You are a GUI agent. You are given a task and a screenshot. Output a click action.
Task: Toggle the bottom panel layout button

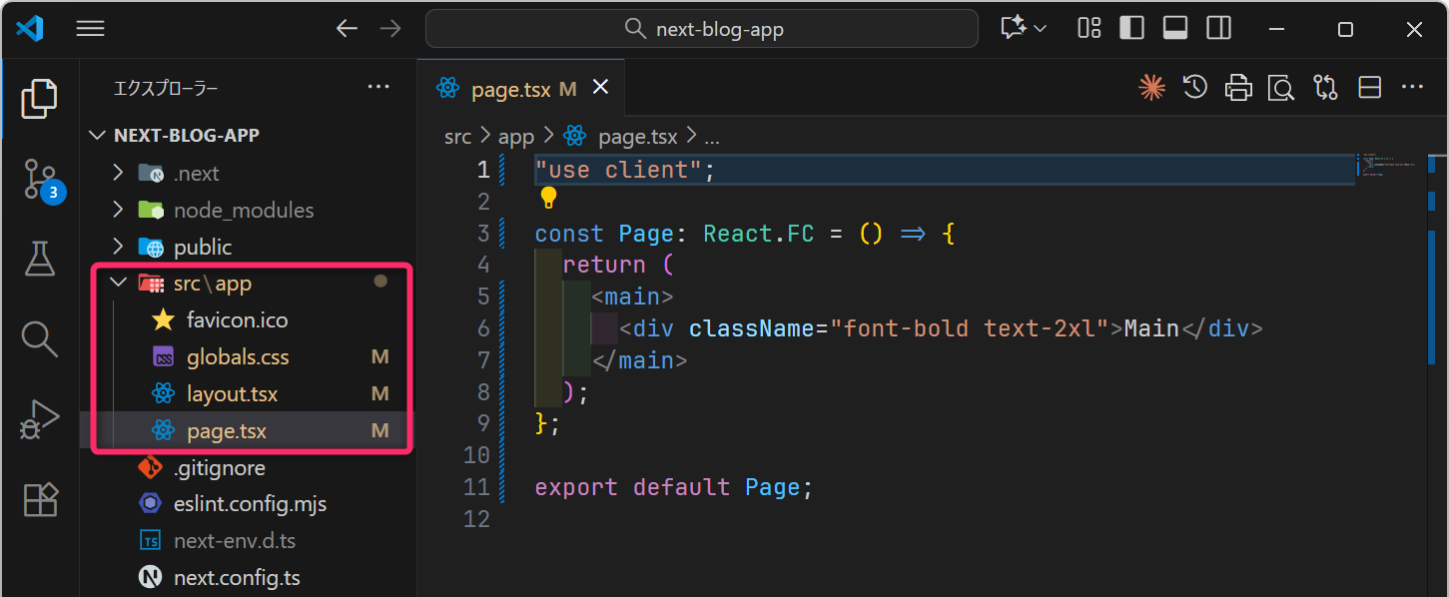[1175, 29]
